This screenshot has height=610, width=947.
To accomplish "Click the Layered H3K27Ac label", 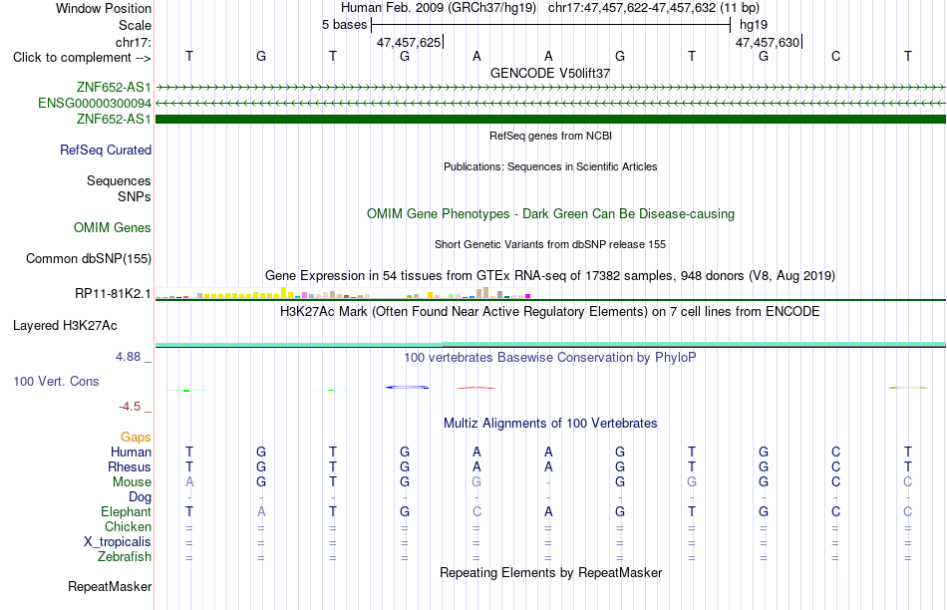I will point(65,326).
